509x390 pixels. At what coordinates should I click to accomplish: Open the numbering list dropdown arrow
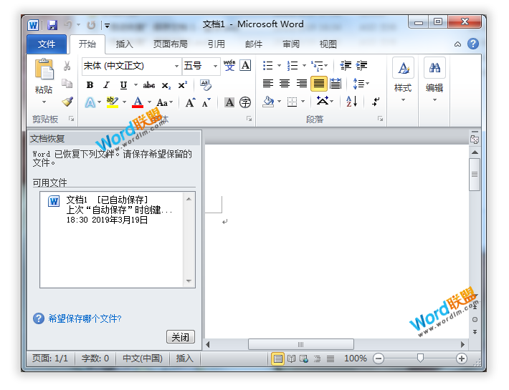pyautogui.click(x=304, y=66)
